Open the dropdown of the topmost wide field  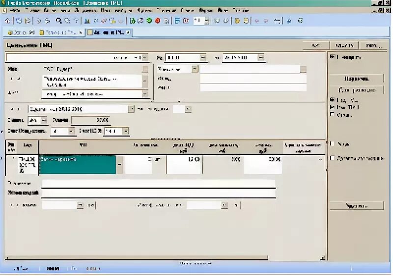[x=144, y=58]
